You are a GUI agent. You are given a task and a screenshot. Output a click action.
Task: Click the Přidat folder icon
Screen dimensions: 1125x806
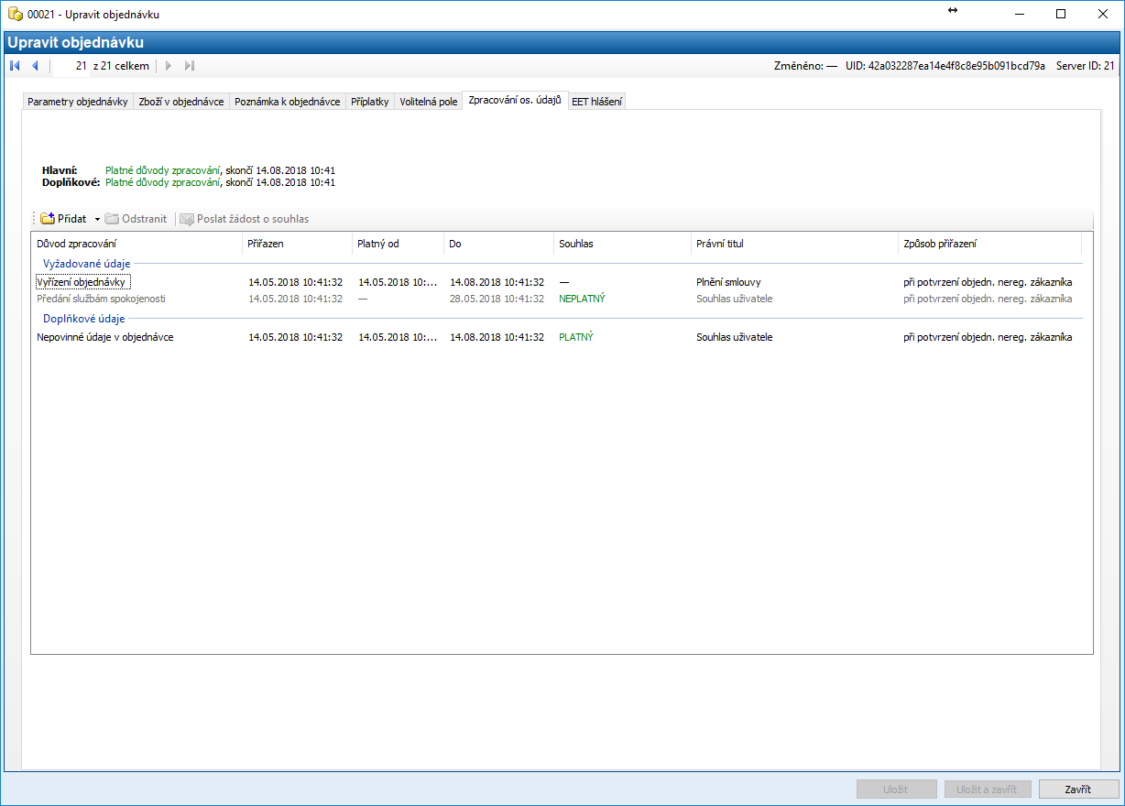48,219
